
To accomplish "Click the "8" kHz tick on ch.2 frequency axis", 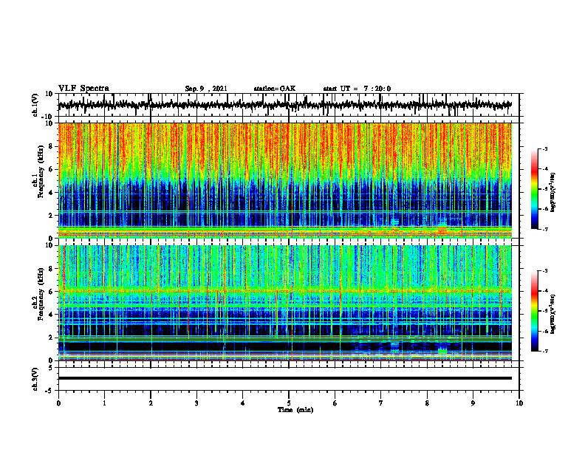I will tap(52, 269).
